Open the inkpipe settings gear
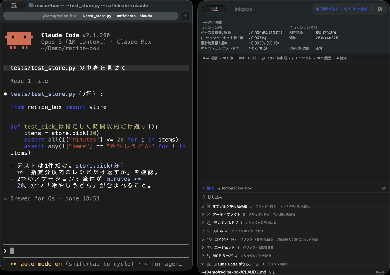 (380, 9)
